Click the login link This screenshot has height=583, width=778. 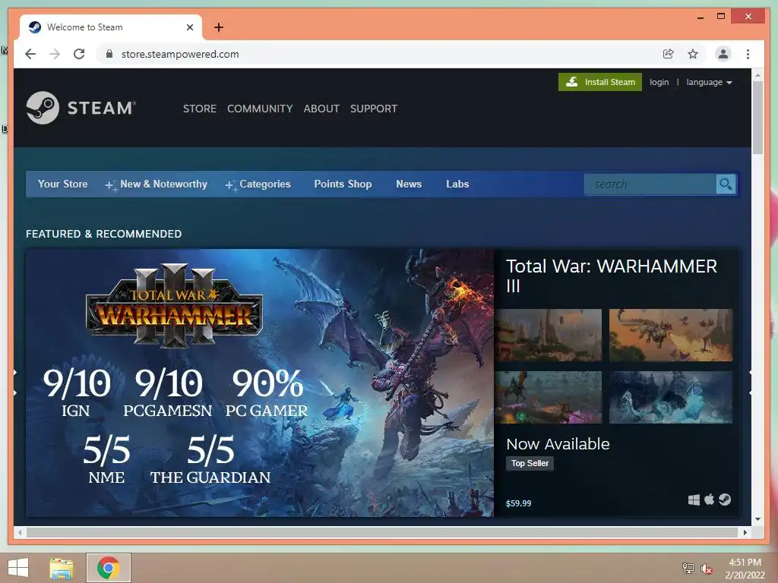click(x=659, y=82)
